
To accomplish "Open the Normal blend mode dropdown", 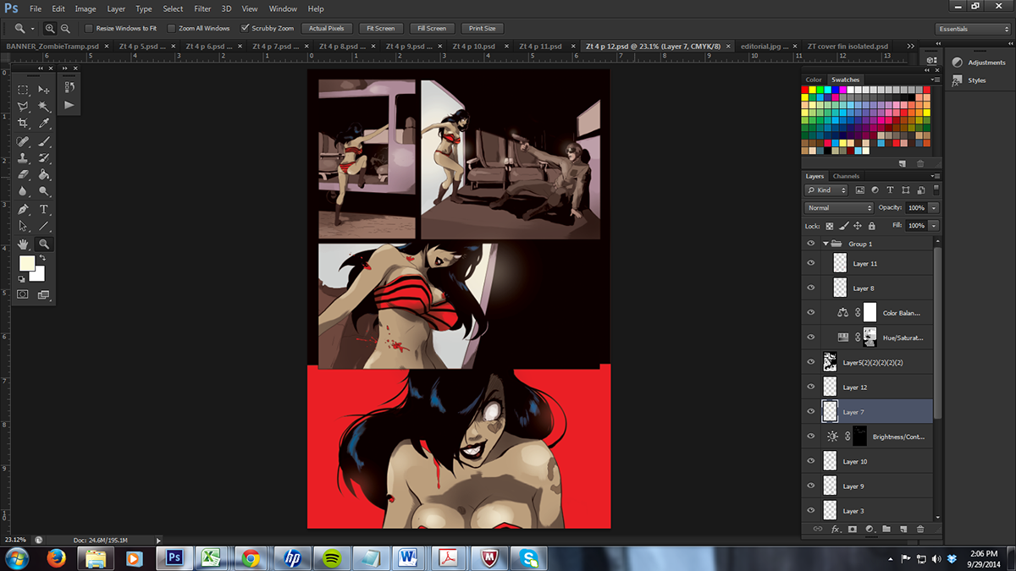I will (x=839, y=207).
